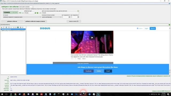Viewport: 171px width, 96px height.
Task: Click the 'закрыть панель (F5)' button
Action: click(74, 21)
